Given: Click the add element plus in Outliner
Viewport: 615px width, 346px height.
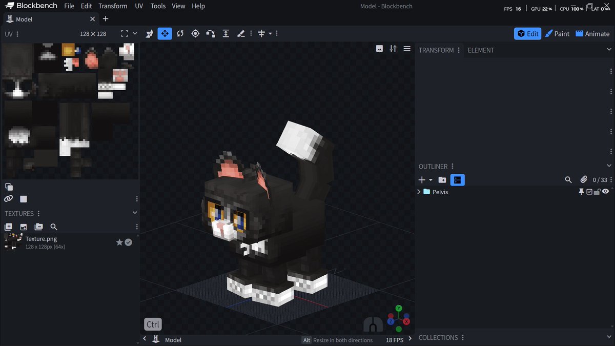Looking at the screenshot, I should coord(422,180).
